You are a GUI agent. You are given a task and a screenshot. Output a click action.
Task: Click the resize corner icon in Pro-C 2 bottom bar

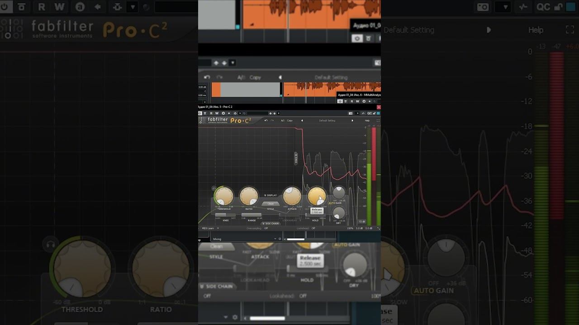tap(378, 228)
